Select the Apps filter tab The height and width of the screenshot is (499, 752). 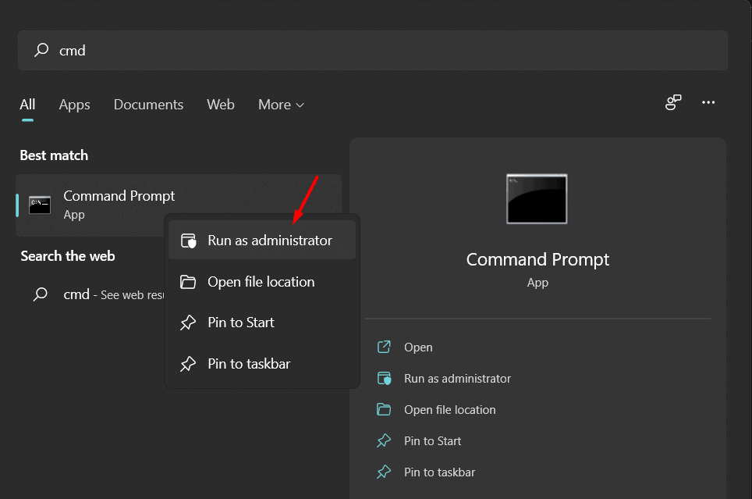click(74, 105)
